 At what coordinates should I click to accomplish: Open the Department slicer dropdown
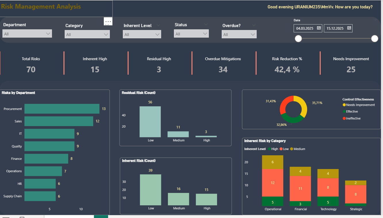[x=27, y=34]
